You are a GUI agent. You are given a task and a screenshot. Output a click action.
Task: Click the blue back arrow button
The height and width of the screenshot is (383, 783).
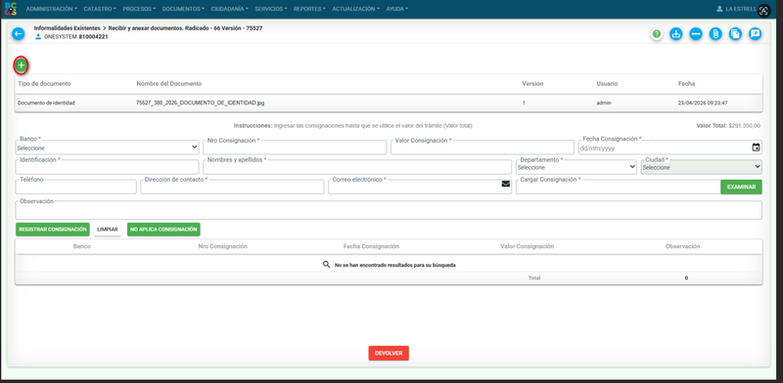[19, 34]
